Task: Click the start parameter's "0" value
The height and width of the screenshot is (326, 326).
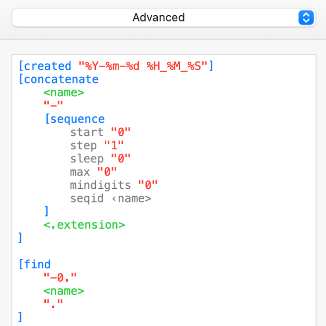Action: click(121, 132)
